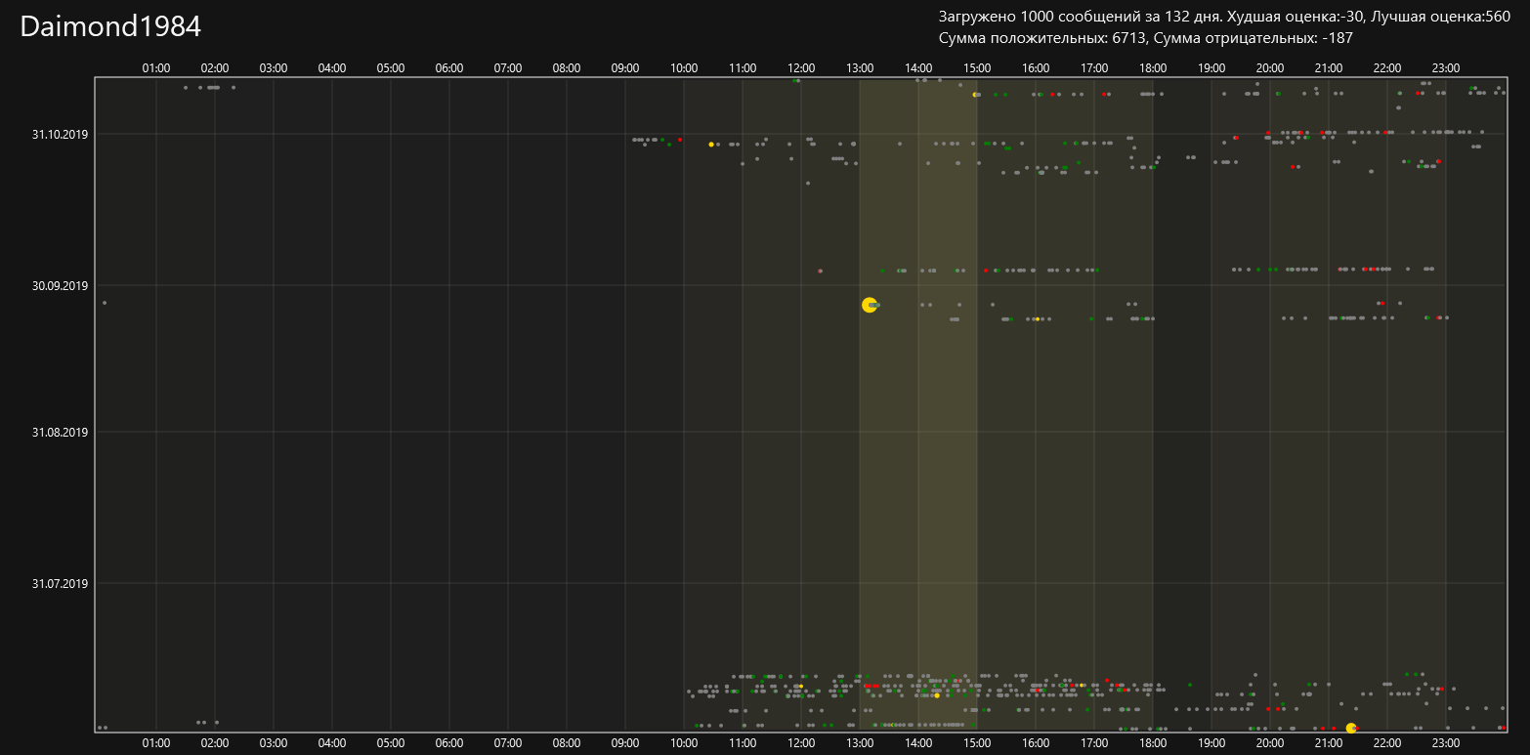Click 16:00 on the top time axis
Screen dimensions: 1530x755
1036,68
